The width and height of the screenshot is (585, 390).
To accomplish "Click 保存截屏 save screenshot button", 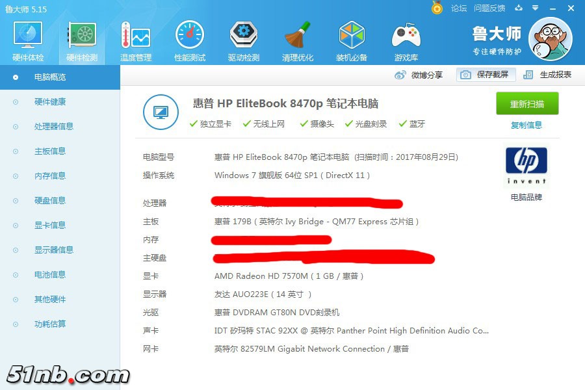I will (x=486, y=75).
